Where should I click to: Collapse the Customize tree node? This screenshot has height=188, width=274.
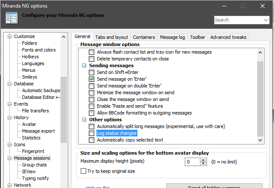click(x=9, y=36)
